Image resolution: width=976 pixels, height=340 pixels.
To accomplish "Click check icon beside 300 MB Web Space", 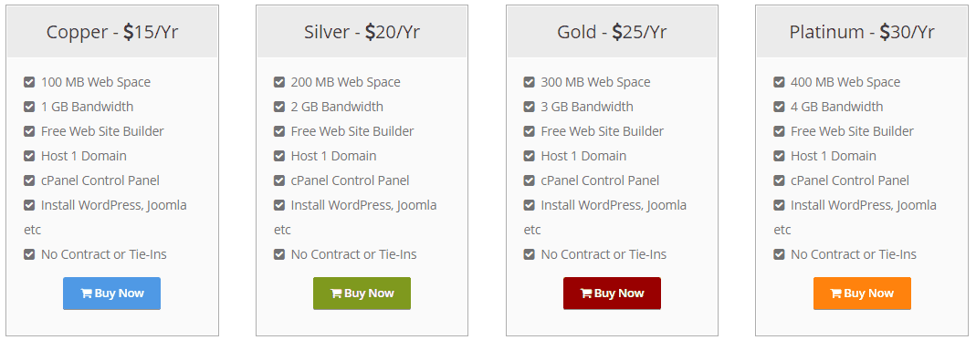I will click(529, 82).
